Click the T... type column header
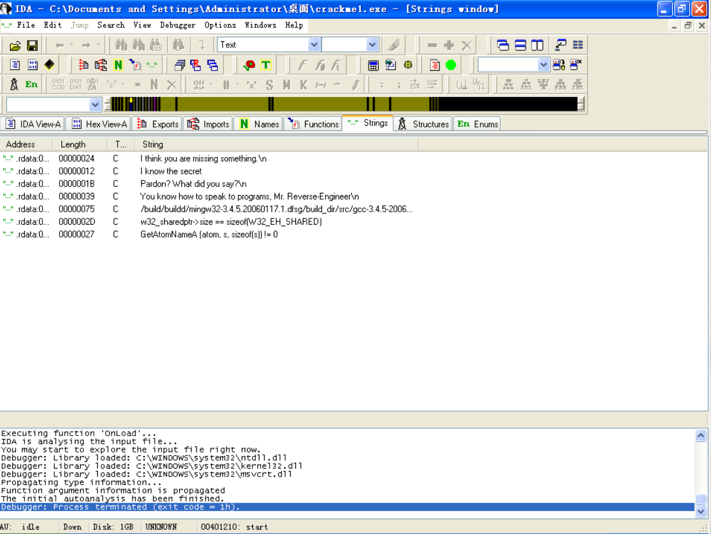This screenshot has height=534, width=711. coord(122,144)
